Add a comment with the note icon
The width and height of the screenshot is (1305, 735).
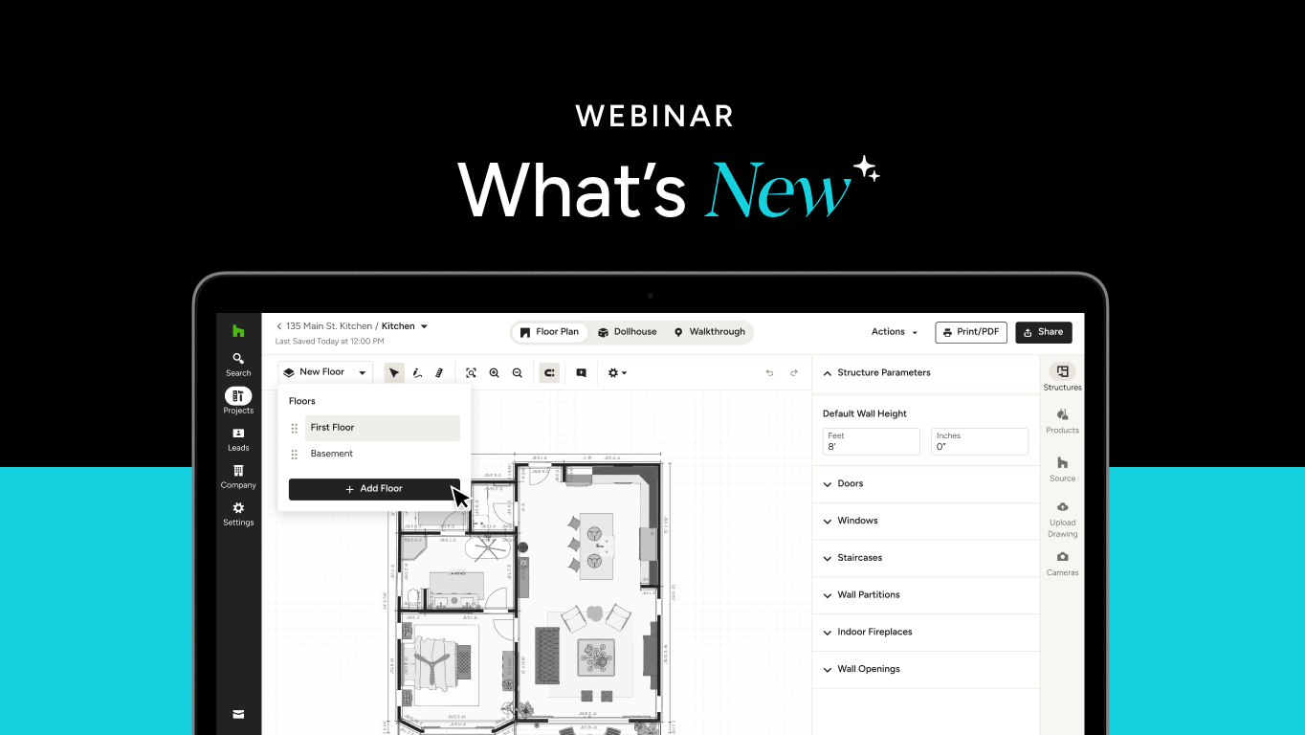581,373
